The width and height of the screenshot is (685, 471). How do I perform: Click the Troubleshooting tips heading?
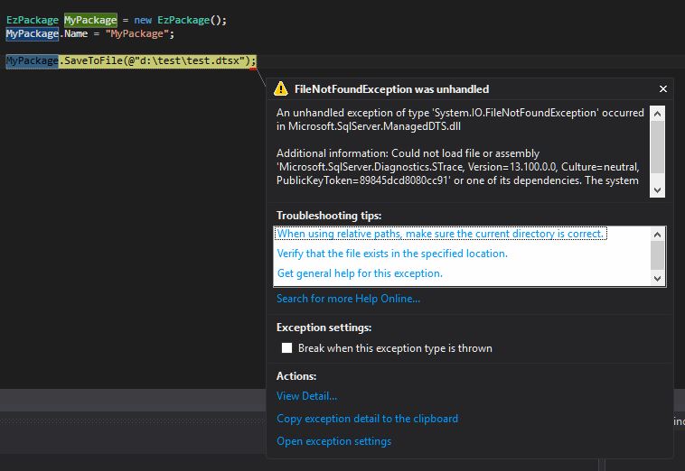(329, 216)
